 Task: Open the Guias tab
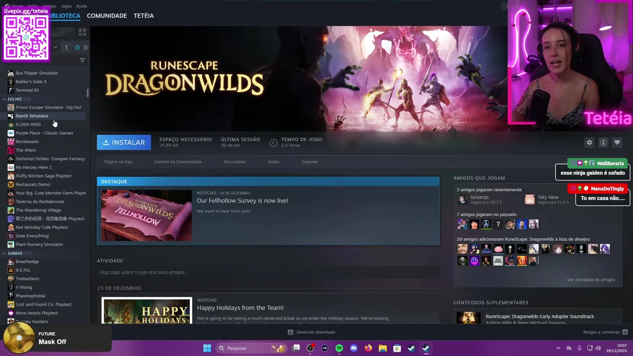click(273, 162)
